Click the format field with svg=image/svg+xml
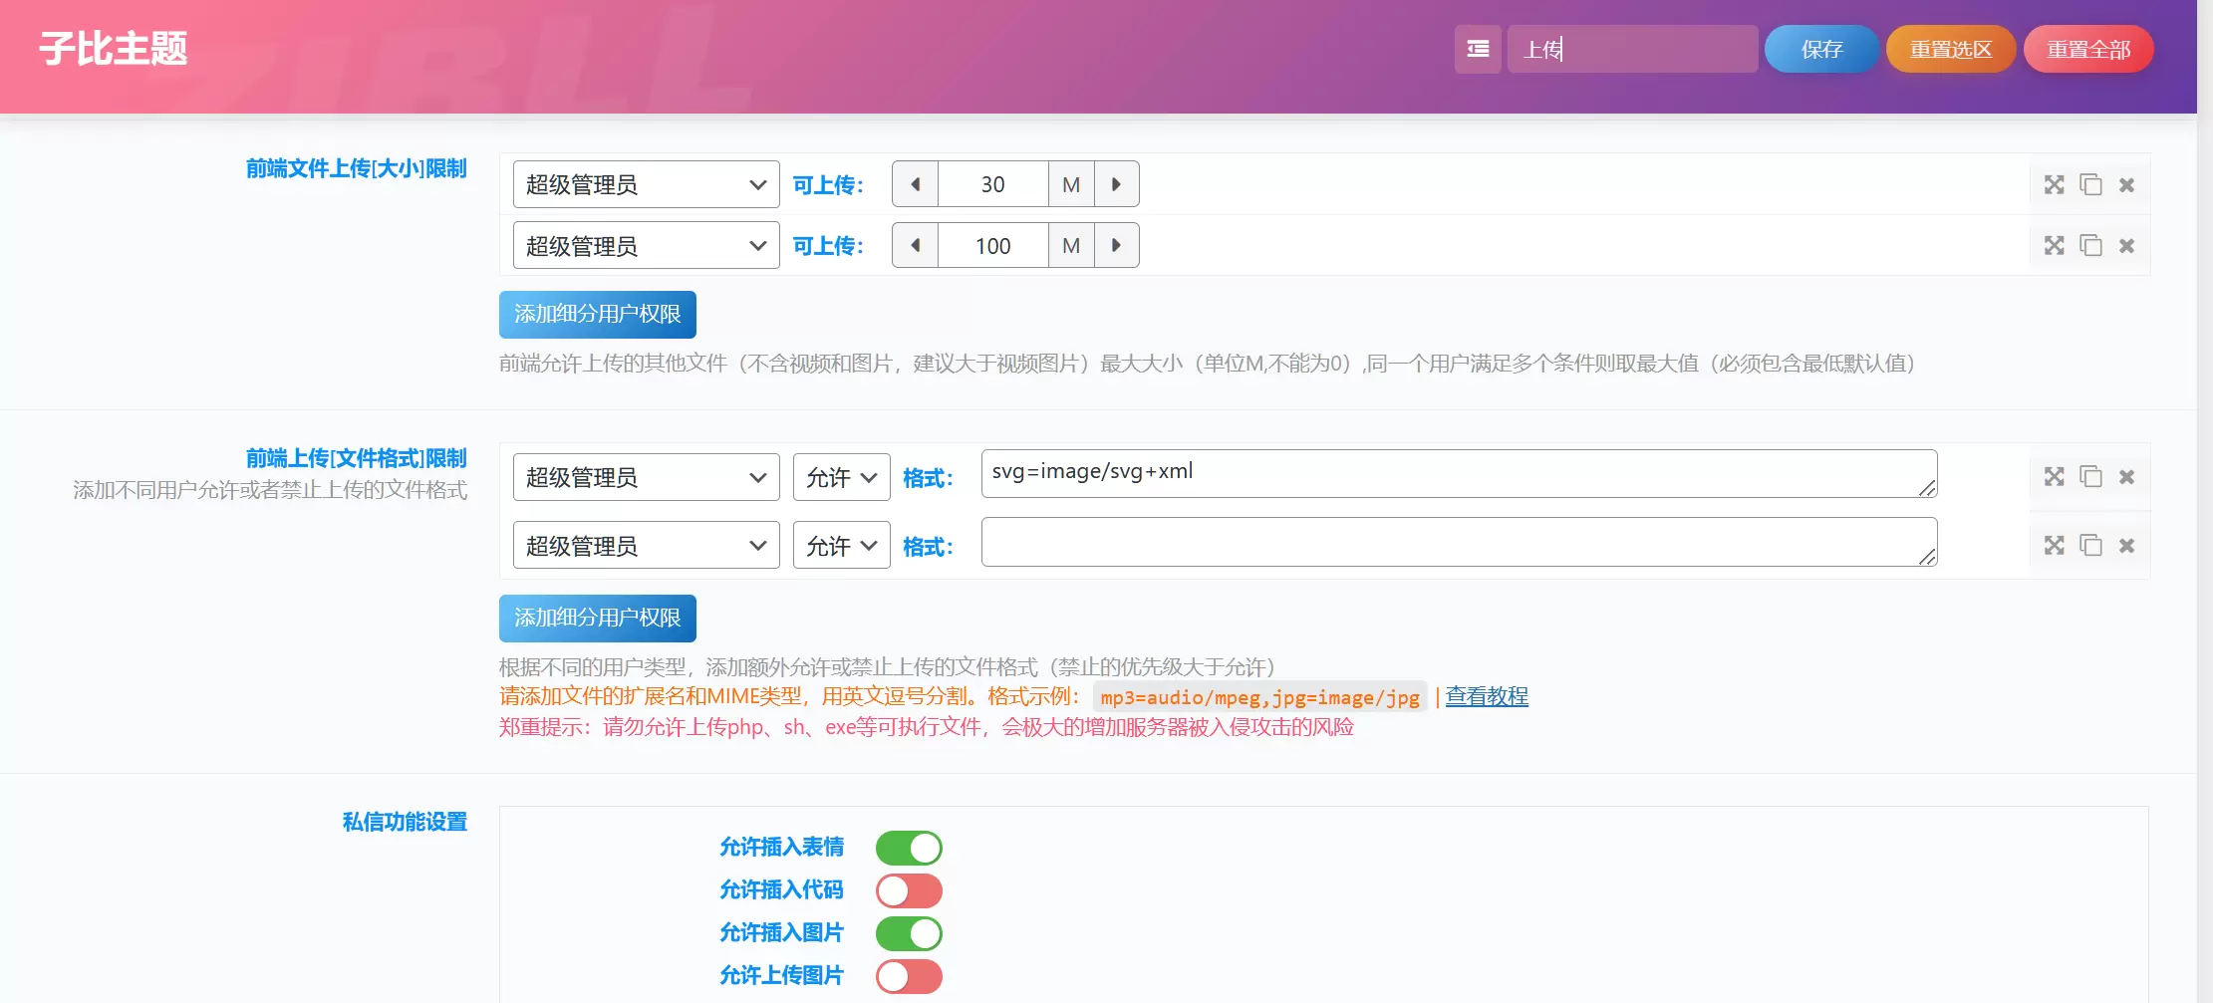Image resolution: width=2213 pixels, height=1003 pixels. coord(1459,473)
